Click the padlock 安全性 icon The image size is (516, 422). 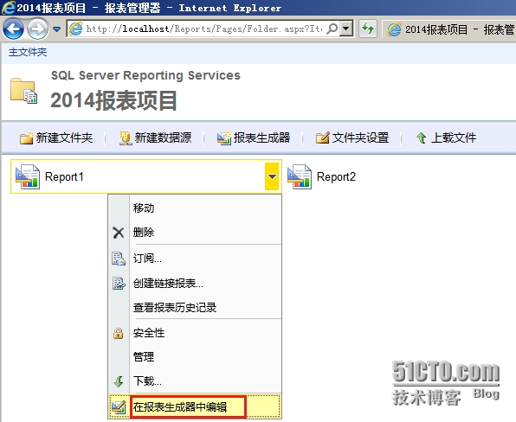tap(119, 333)
